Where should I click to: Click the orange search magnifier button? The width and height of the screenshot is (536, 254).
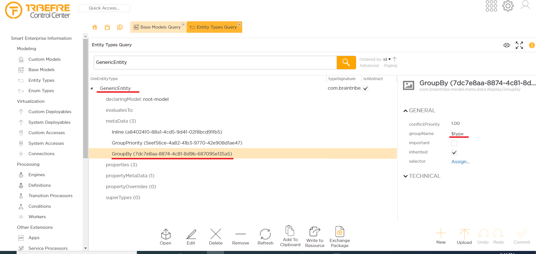346,62
